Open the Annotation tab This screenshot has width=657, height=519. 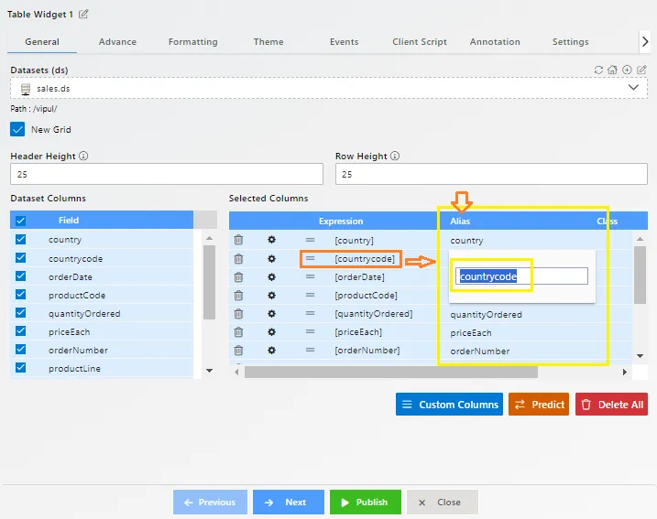tap(495, 42)
